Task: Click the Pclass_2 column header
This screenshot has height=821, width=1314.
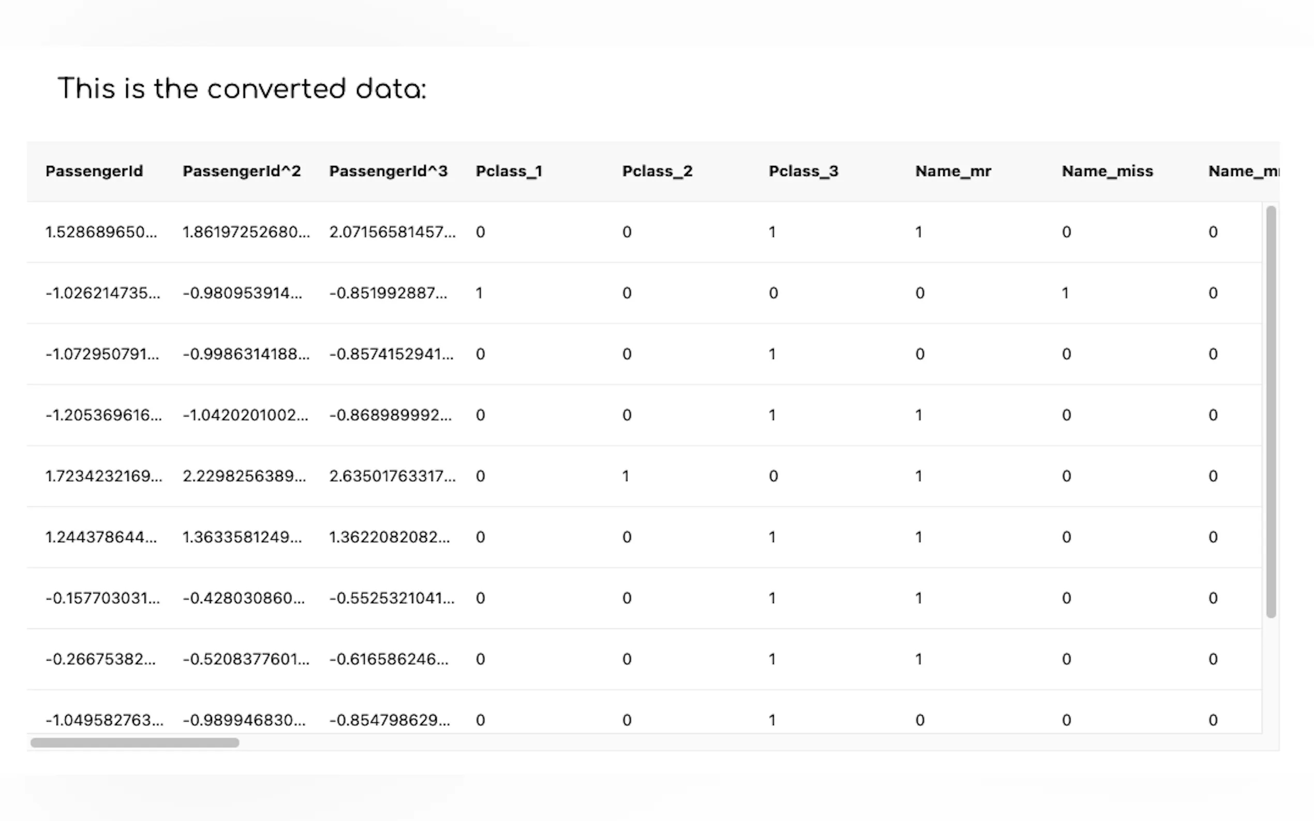Action: point(656,171)
